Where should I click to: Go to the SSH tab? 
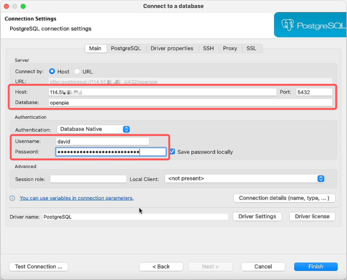(x=208, y=48)
